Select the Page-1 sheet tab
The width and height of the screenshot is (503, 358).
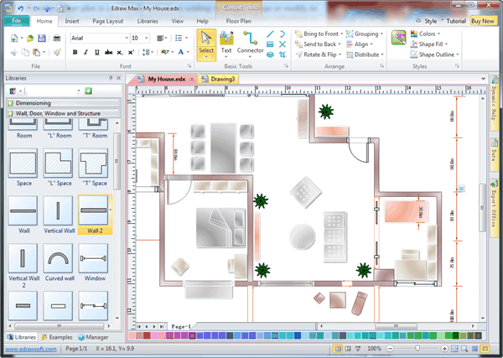tap(180, 325)
